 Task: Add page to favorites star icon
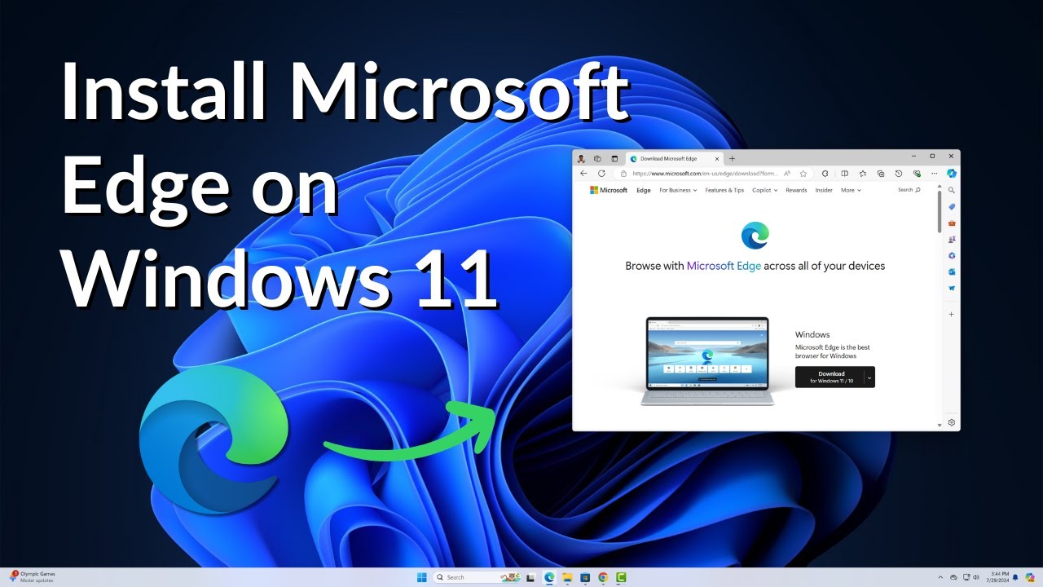click(x=803, y=174)
